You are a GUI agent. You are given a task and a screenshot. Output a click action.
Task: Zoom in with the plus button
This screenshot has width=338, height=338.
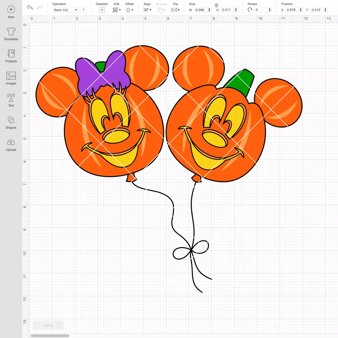tap(59, 325)
